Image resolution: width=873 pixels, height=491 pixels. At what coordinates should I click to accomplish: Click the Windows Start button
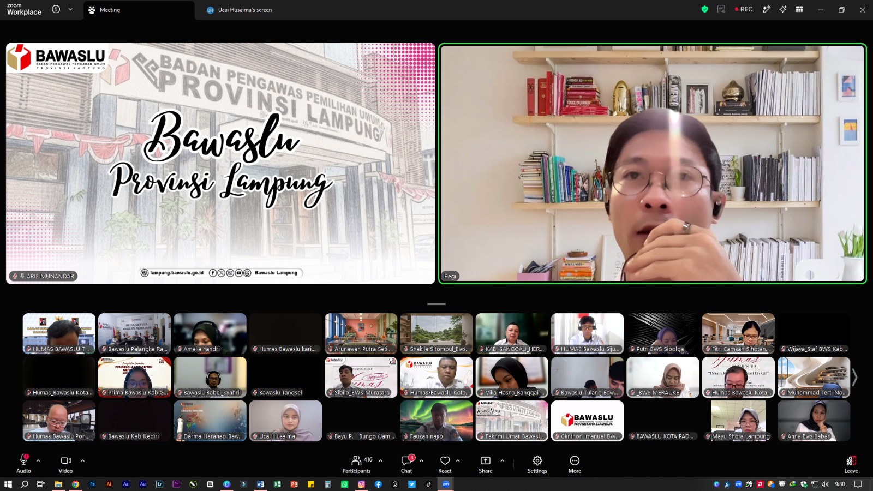8,484
